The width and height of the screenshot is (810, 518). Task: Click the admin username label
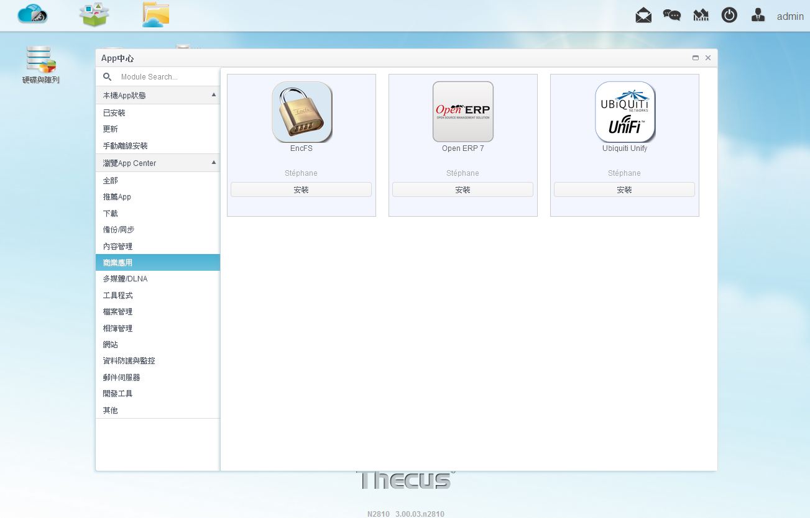tap(790, 16)
